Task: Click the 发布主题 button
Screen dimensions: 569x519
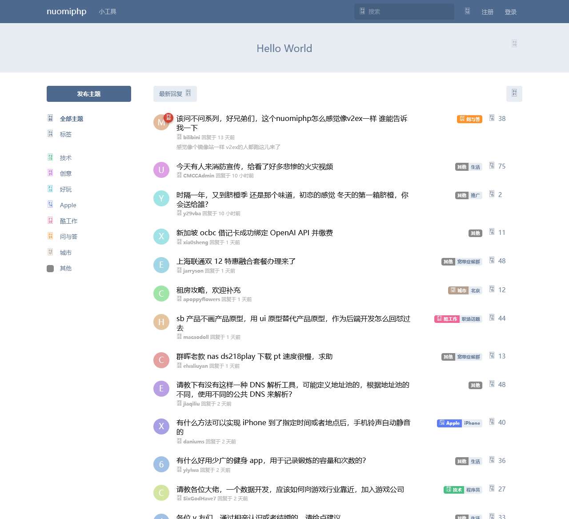Action: tap(89, 94)
